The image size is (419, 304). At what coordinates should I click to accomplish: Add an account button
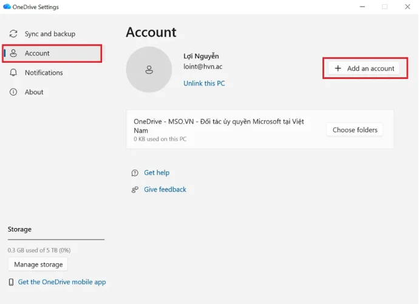coord(364,68)
